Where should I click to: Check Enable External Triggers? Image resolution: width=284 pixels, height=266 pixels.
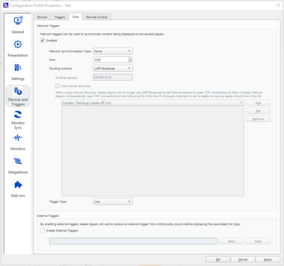pos(42,230)
